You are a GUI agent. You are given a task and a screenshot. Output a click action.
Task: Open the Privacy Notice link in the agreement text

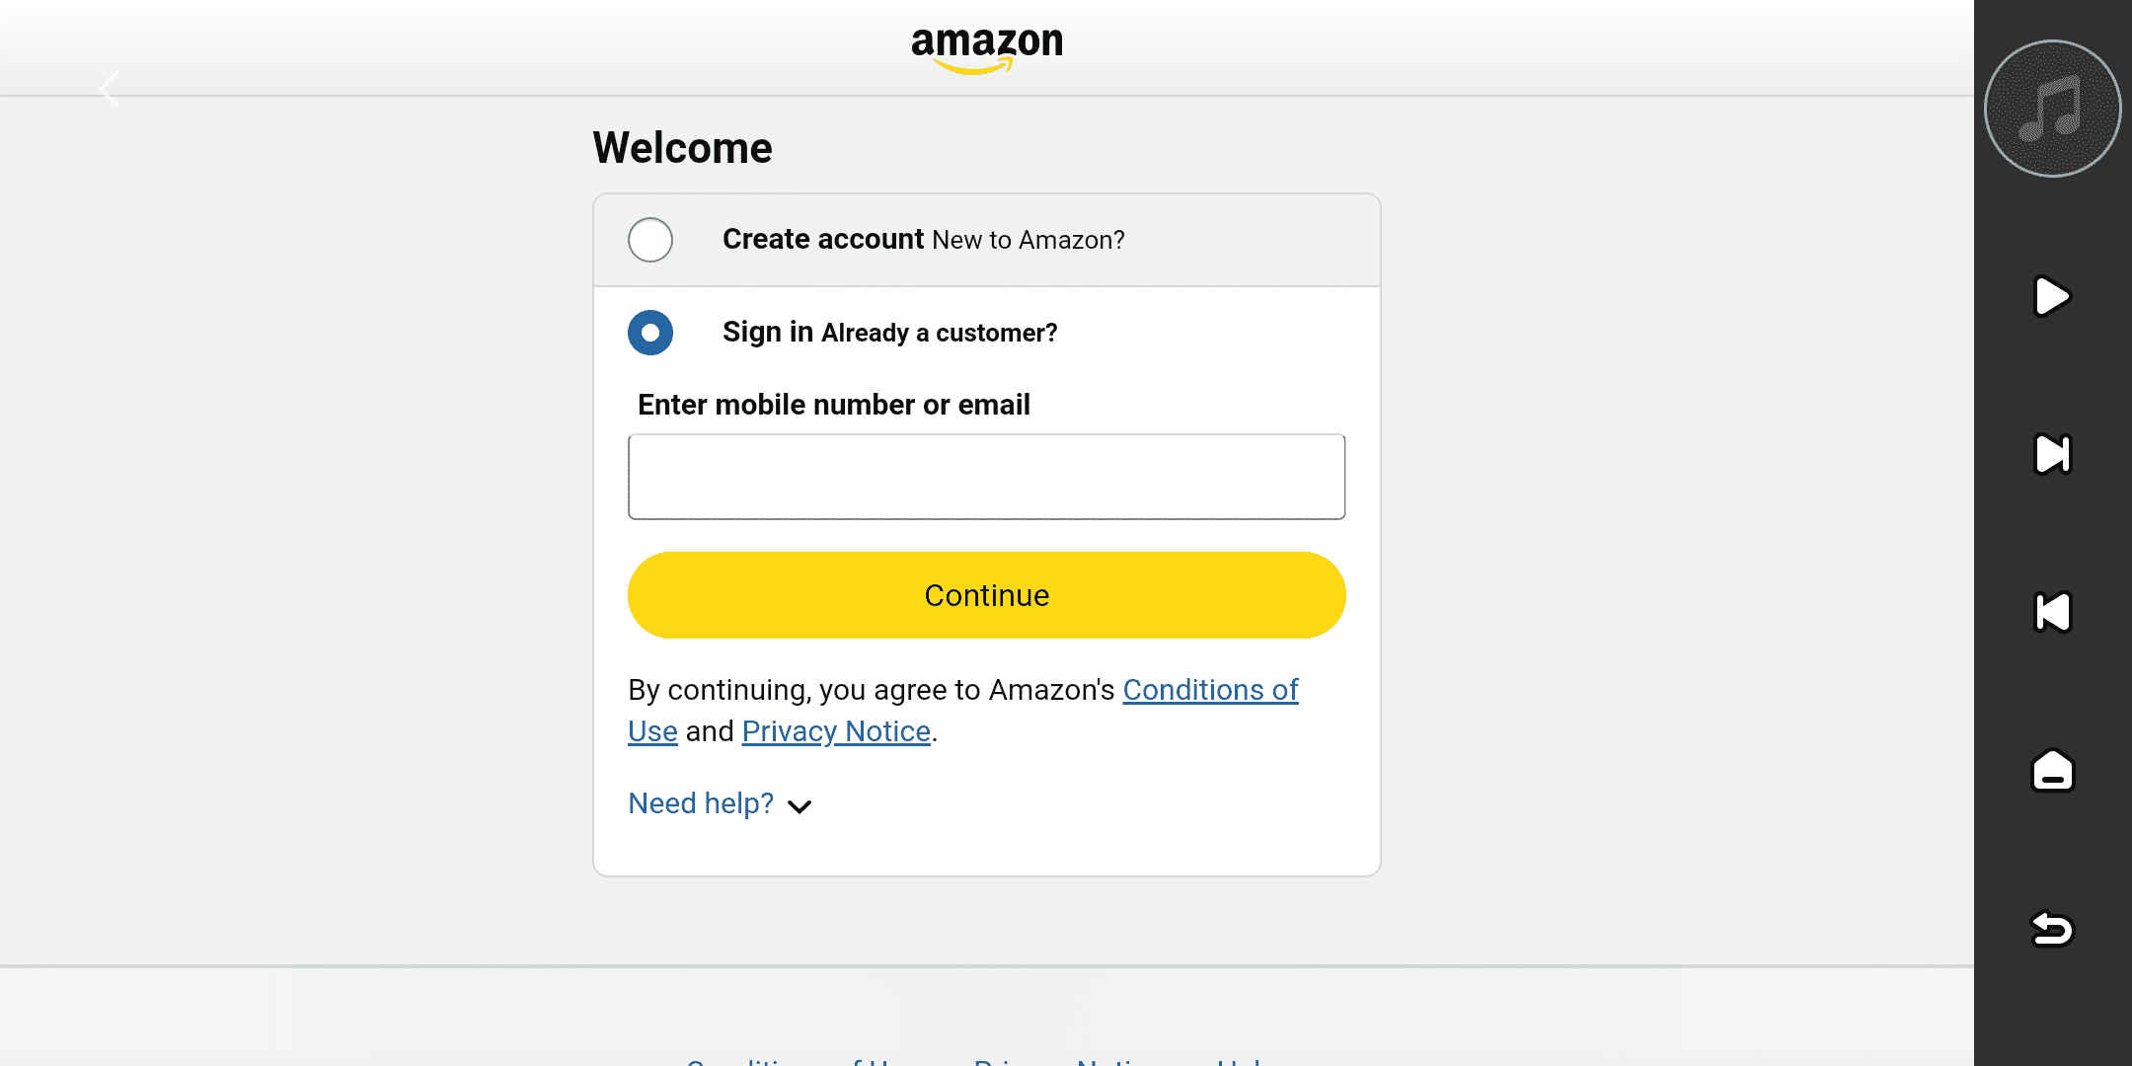click(x=836, y=731)
